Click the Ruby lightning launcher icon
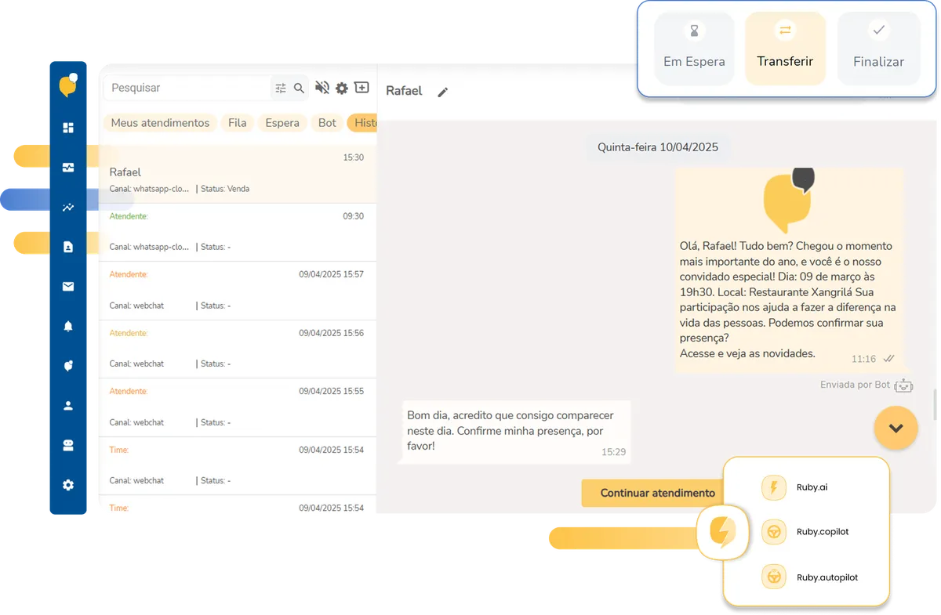 pyautogui.click(x=722, y=533)
